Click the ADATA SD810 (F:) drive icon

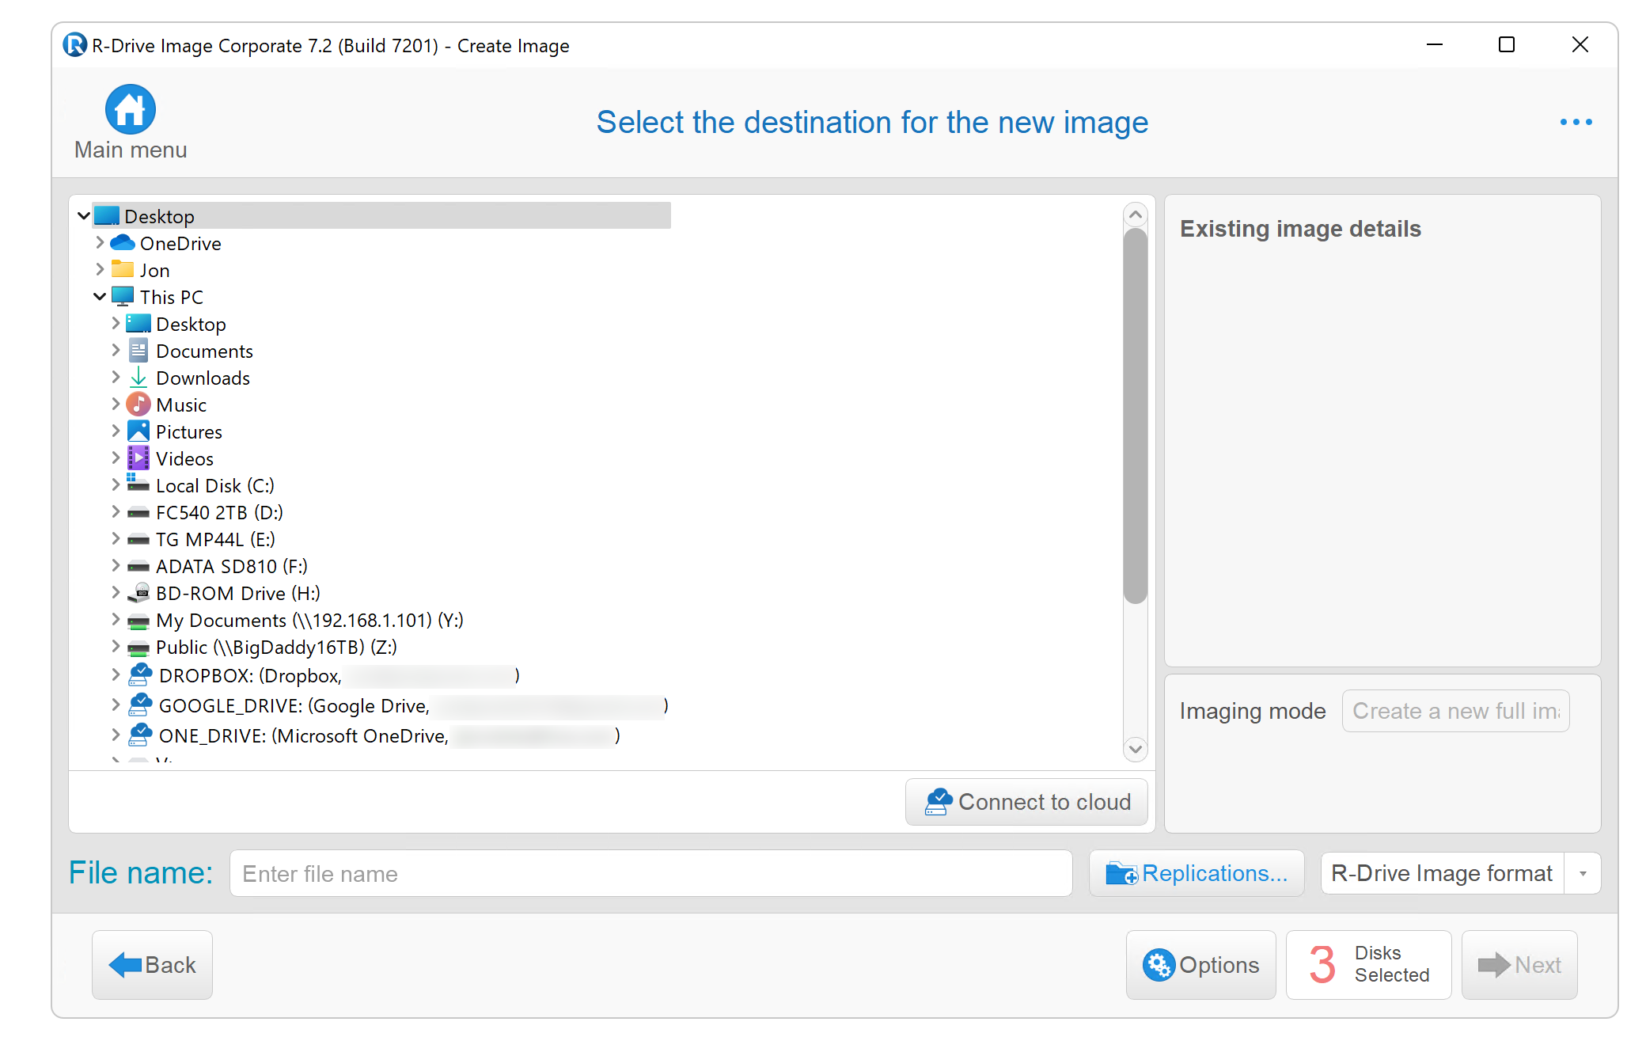click(x=138, y=567)
